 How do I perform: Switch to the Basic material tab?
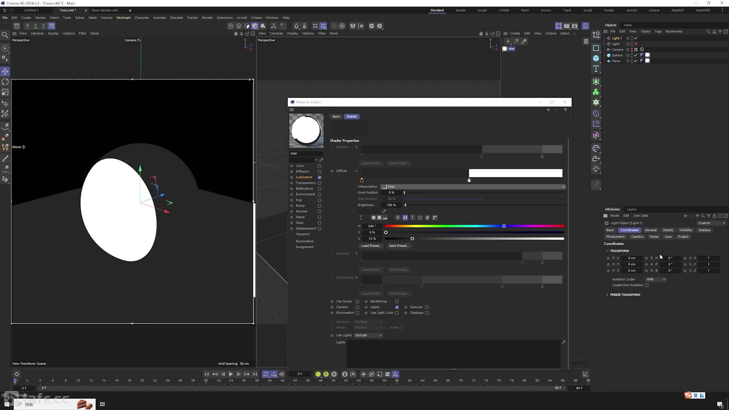(x=336, y=117)
